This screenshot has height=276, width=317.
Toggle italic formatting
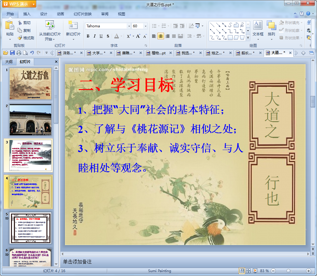click(x=94, y=36)
